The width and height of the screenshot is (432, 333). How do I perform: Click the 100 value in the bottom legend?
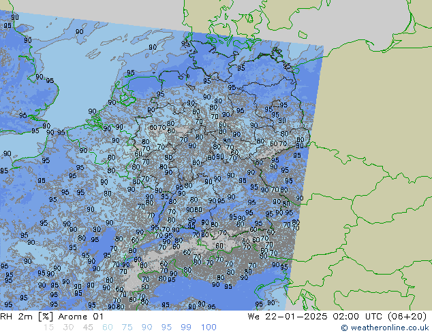point(209,328)
